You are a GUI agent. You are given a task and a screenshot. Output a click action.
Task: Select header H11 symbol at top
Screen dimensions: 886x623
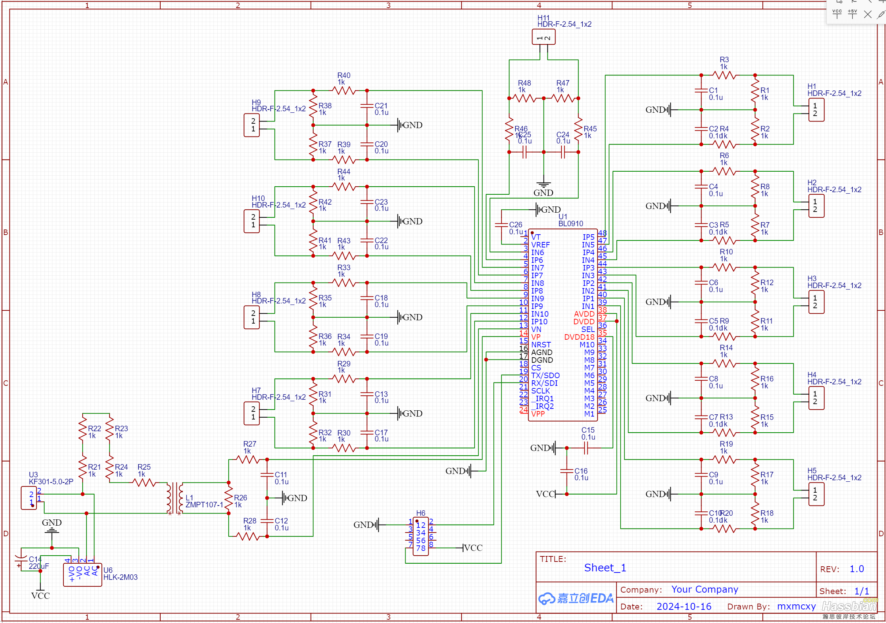pyautogui.click(x=544, y=37)
